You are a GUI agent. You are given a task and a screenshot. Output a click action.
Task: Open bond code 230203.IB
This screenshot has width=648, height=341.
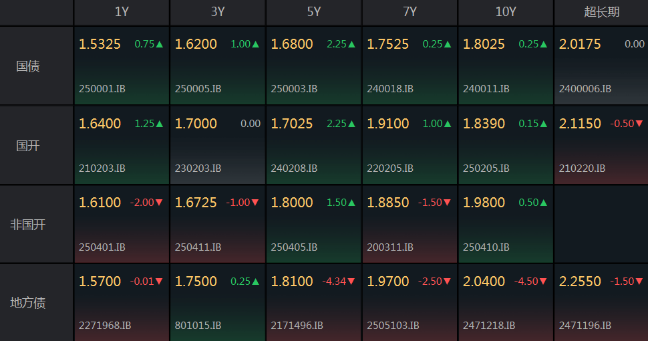(198, 168)
